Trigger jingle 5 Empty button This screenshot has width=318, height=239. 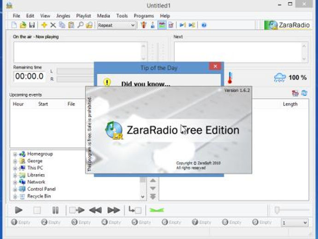pos(141,222)
